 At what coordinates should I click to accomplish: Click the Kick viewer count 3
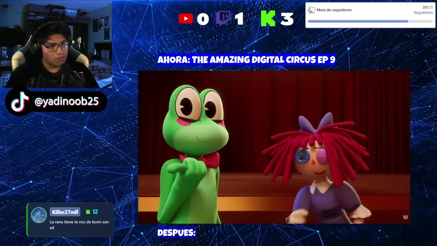click(x=287, y=19)
